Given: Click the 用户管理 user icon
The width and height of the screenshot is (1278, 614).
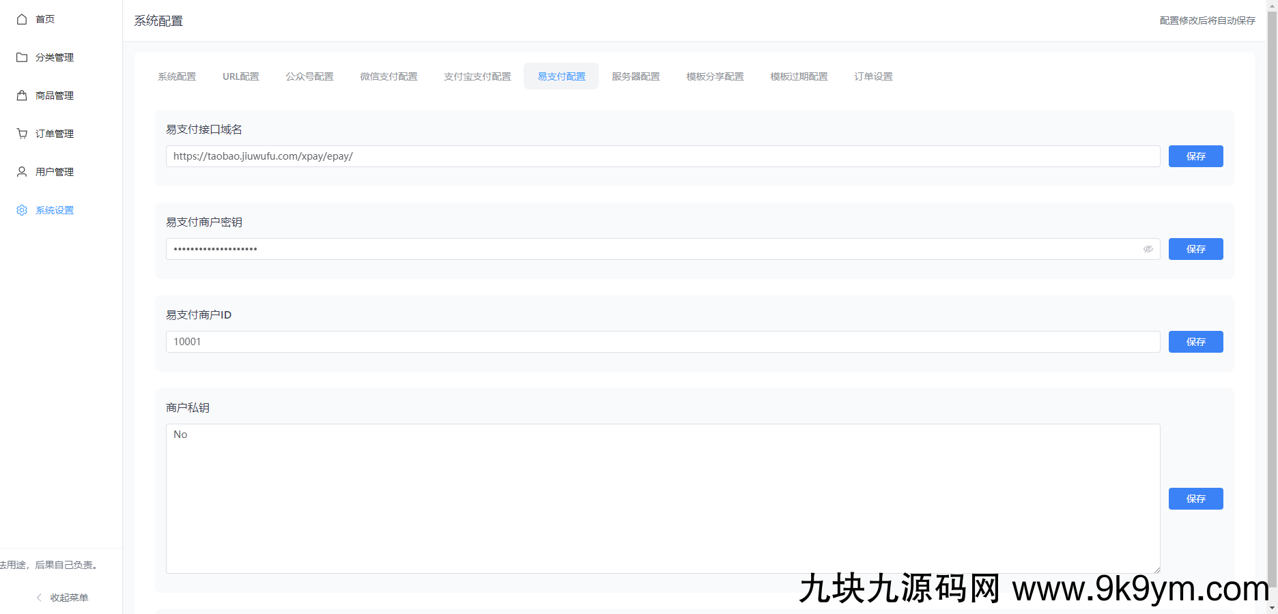Looking at the screenshot, I should [x=21, y=171].
